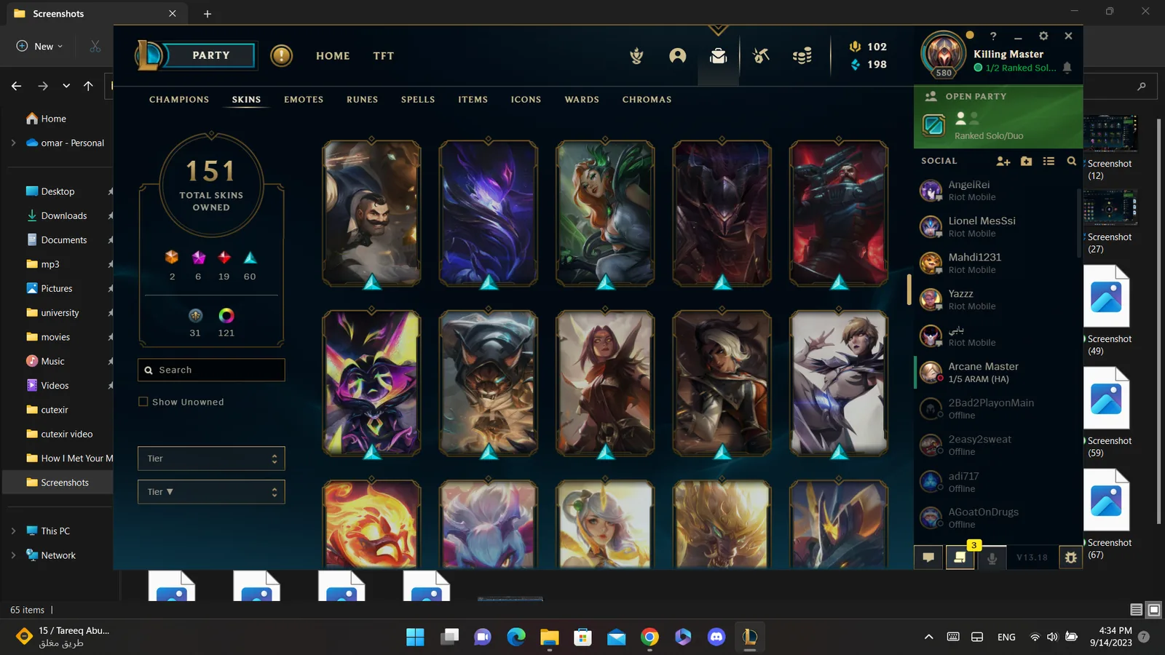
Task: Click the PARTY button
Action: [211, 55]
